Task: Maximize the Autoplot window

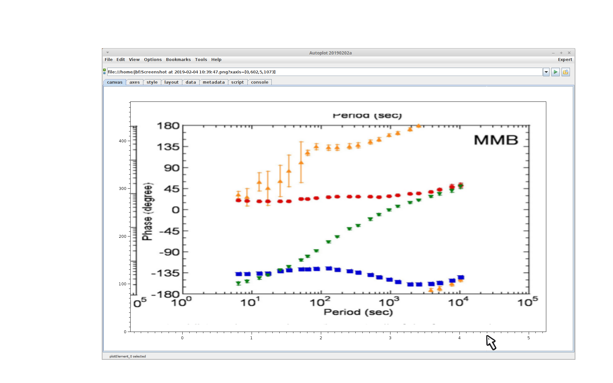Action: point(561,53)
